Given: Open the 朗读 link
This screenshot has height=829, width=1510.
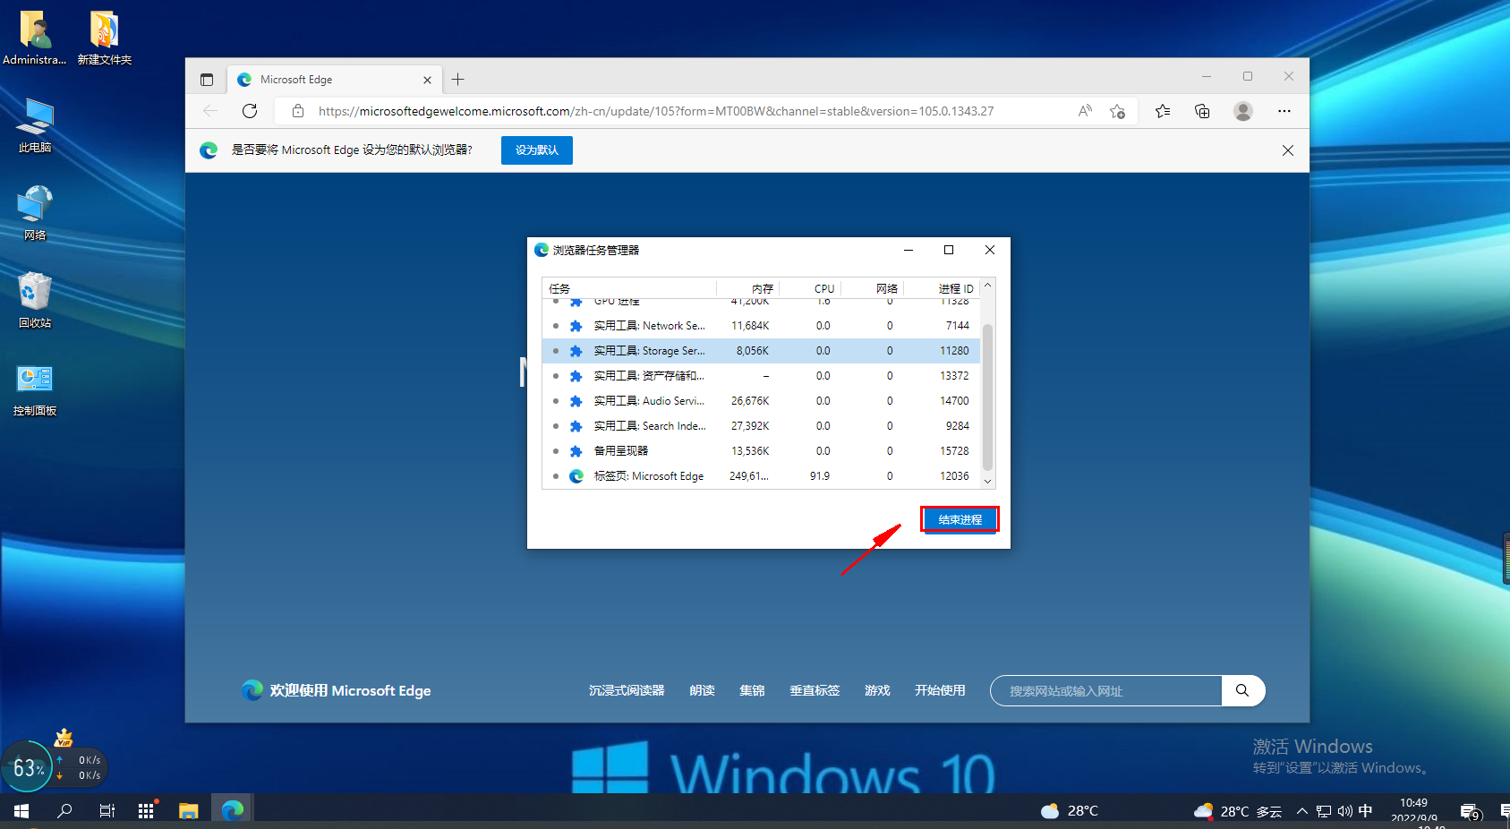Looking at the screenshot, I should (702, 690).
